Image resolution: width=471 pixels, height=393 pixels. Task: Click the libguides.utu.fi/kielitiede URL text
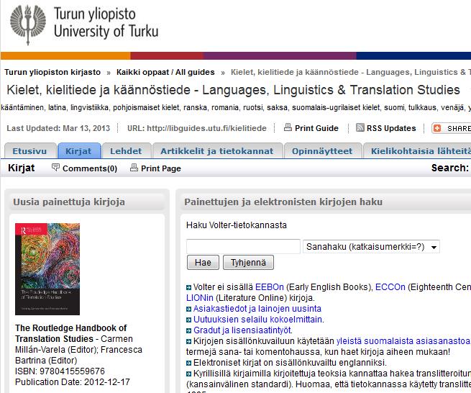click(206, 128)
